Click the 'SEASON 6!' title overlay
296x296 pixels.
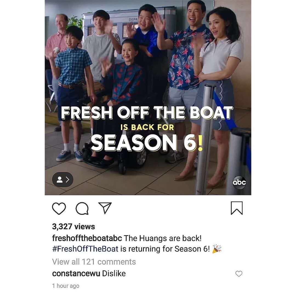pos(147,143)
